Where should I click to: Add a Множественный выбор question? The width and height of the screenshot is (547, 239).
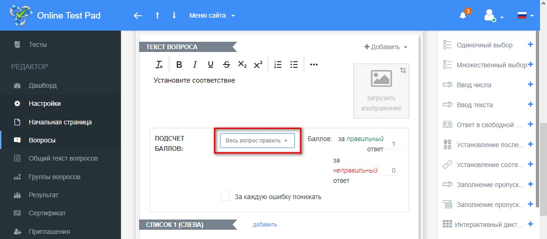(531, 65)
